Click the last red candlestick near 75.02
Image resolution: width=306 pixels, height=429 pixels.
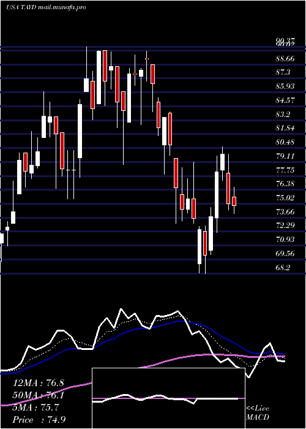(x=234, y=201)
